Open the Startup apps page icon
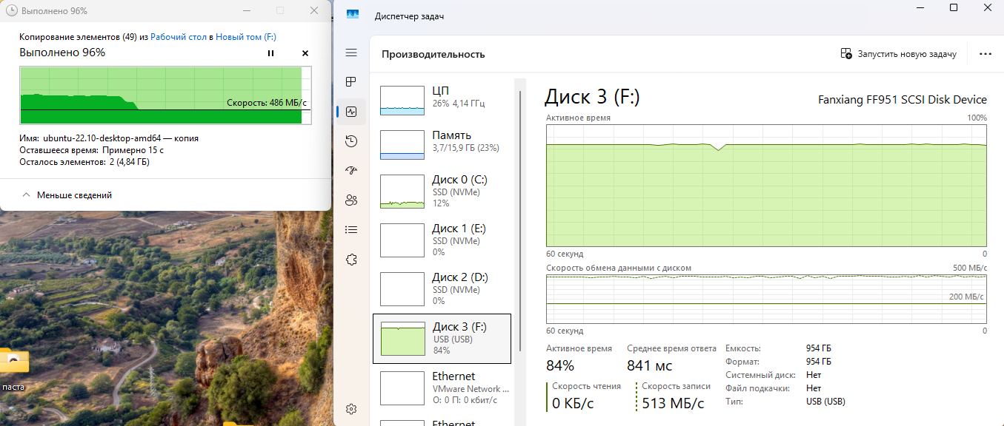The width and height of the screenshot is (1004, 426). [x=351, y=170]
